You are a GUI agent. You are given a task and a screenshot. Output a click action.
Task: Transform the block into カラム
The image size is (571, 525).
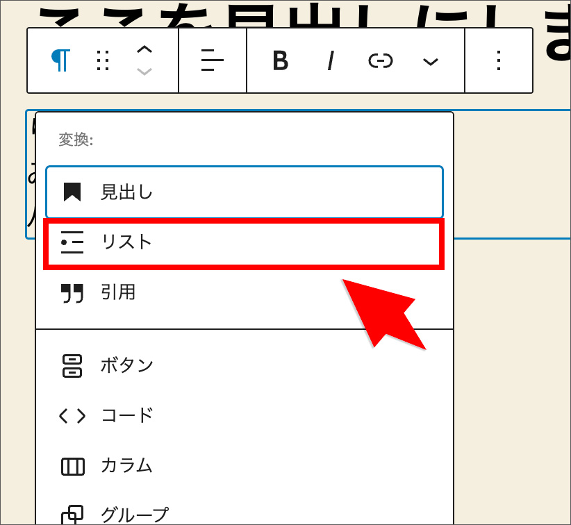point(126,466)
